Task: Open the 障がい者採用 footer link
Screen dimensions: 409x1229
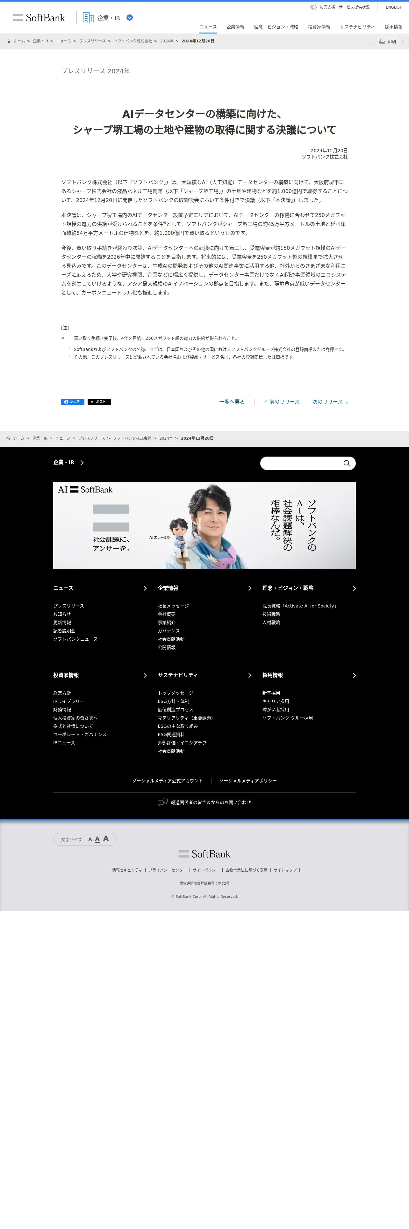Action: point(276,710)
